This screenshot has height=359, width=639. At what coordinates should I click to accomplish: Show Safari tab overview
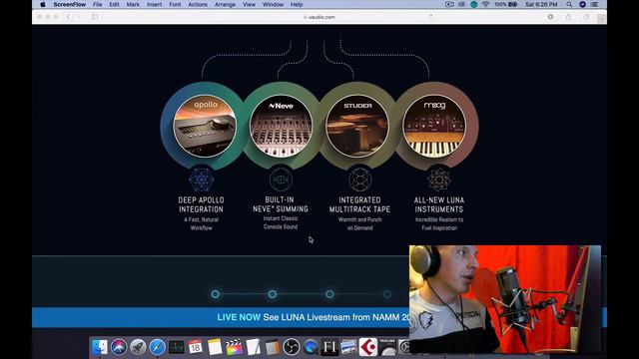click(586, 17)
